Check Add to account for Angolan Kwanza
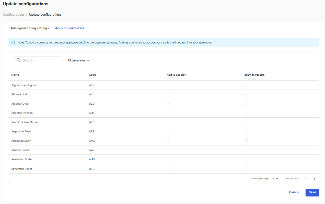 [168, 113]
